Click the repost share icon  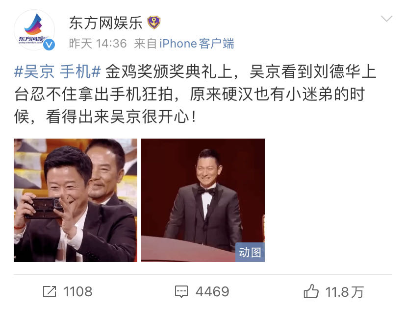click(x=50, y=291)
